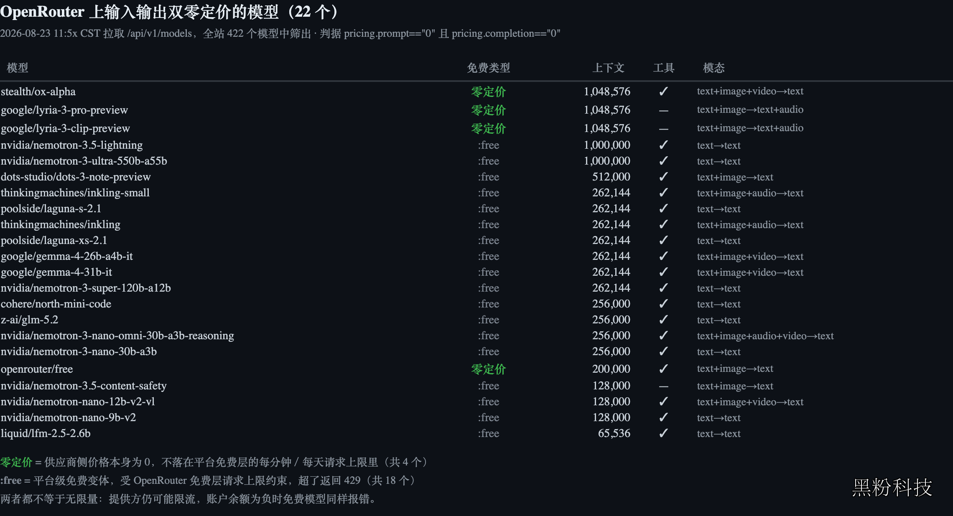Click nvidia/nemotron-3-nano-30b-a3b model name

79,351
